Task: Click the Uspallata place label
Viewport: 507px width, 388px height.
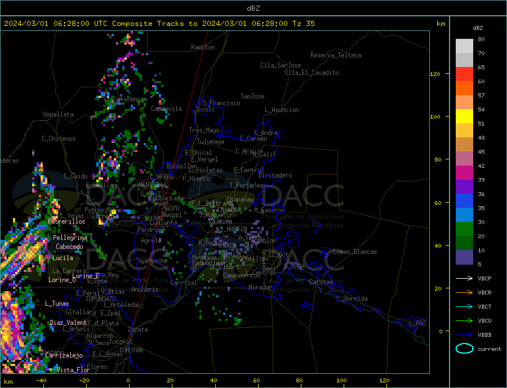Action: coord(58,114)
